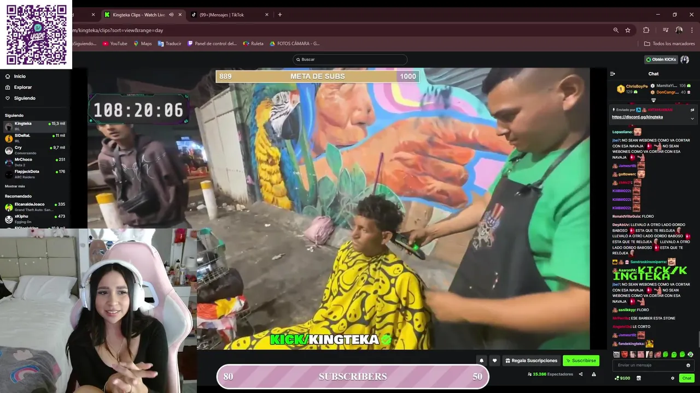Expand the gifters leaderboard drop arrow
The height and width of the screenshot is (393, 700).
tap(654, 100)
